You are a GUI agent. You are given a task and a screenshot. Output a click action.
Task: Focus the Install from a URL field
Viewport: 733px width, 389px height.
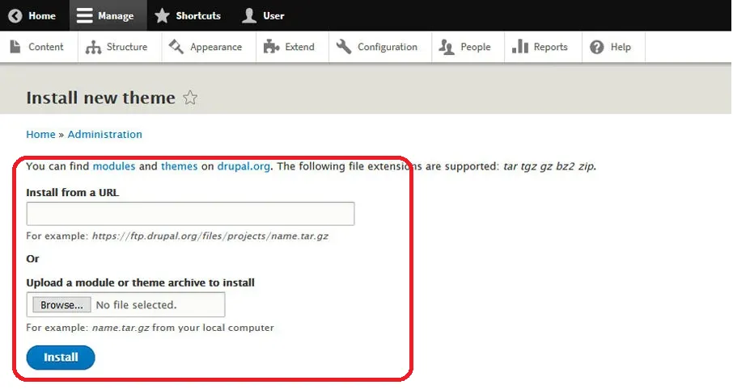click(x=190, y=214)
